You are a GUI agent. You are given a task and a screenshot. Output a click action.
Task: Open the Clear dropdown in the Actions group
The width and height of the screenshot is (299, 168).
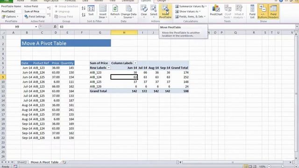(x=144, y=11)
